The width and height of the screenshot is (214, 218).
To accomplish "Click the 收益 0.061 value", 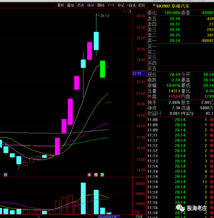I will 175,114.
